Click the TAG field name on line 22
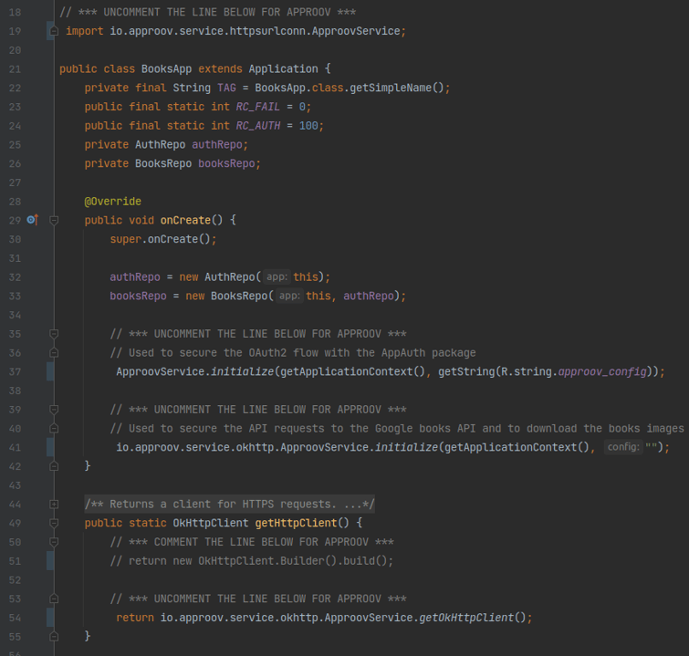689x656 pixels. (x=226, y=88)
